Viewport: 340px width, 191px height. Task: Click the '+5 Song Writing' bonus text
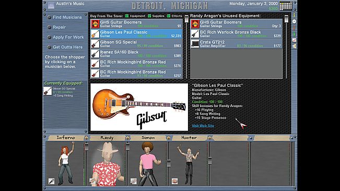(63, 95)
